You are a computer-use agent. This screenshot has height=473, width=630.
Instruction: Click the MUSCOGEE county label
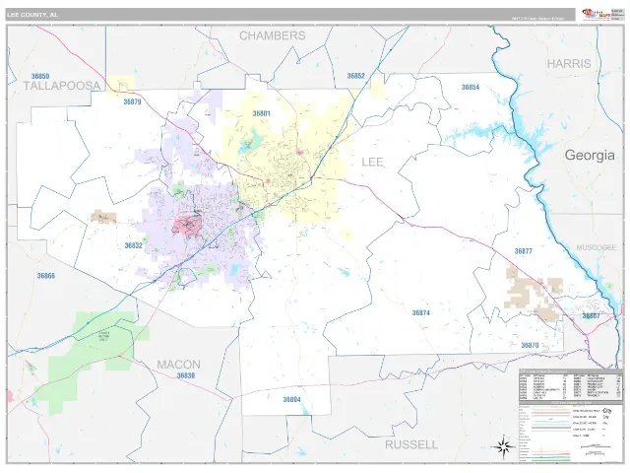pyautogui.click(x=597, y=247)
